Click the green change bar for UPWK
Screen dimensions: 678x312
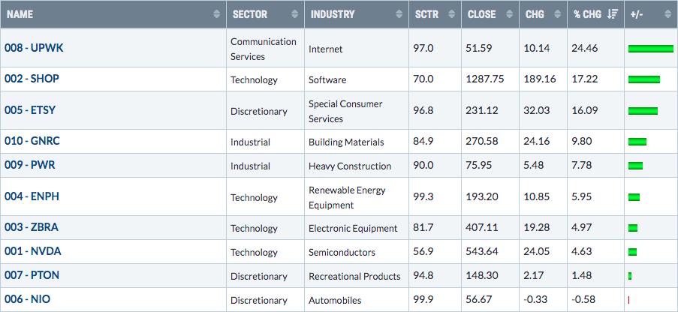pos(650,49)
